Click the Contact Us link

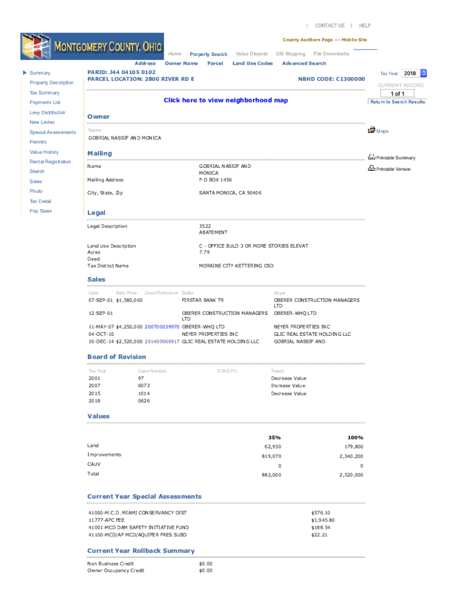(329, 26)
